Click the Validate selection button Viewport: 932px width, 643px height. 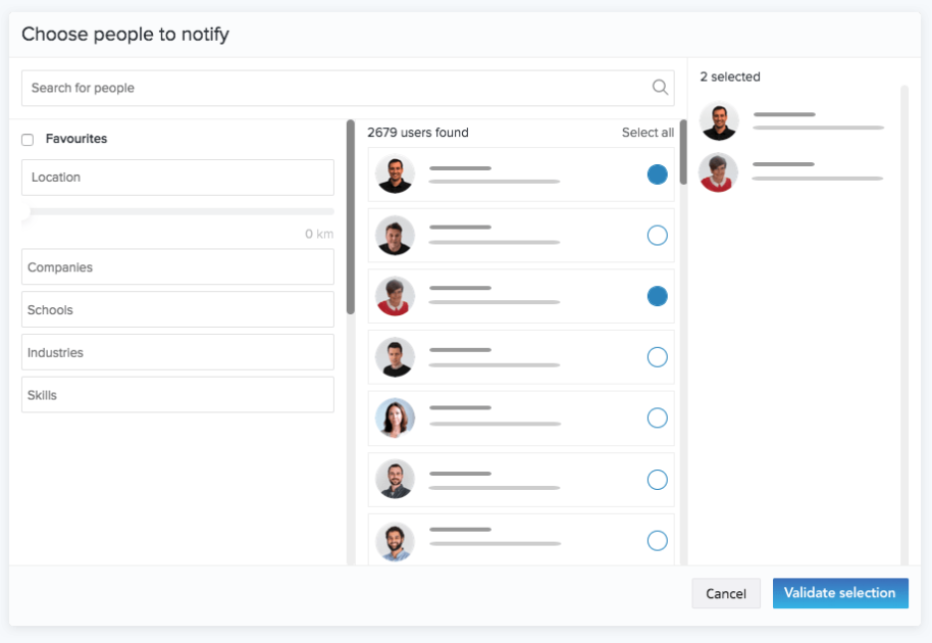pos(840,593)
